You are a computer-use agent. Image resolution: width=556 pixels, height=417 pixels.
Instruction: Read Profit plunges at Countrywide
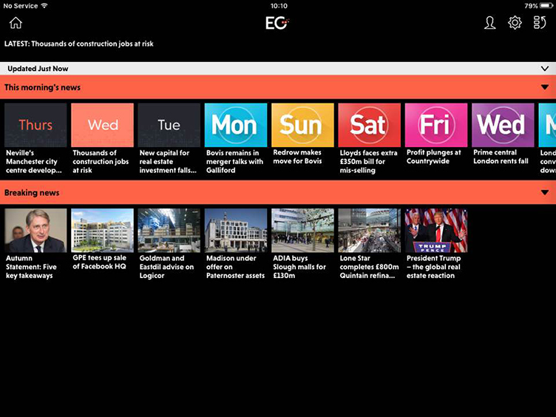(x=434, y=157)
